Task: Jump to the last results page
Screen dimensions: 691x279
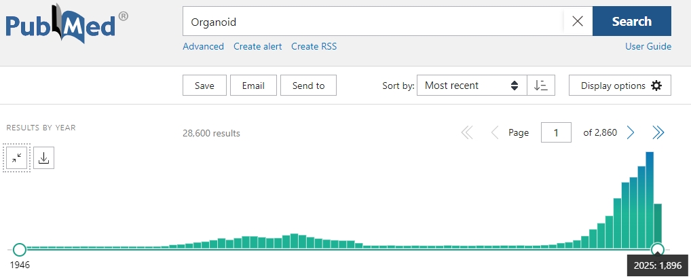Action: 658,132
